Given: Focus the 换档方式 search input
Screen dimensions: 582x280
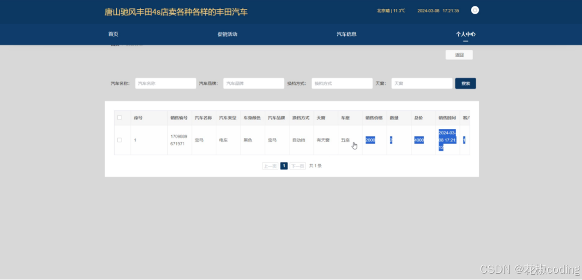Looking at the screenshot, I should 342,84.
